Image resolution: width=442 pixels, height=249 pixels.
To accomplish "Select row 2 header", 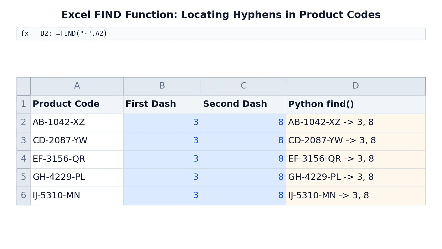I will point(23,123).
